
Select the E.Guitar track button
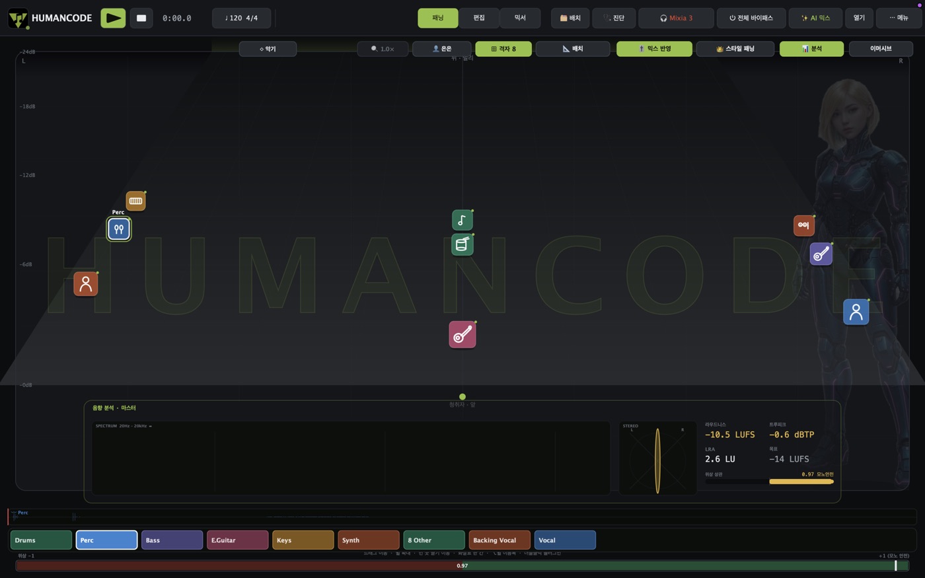coord(238,540)
